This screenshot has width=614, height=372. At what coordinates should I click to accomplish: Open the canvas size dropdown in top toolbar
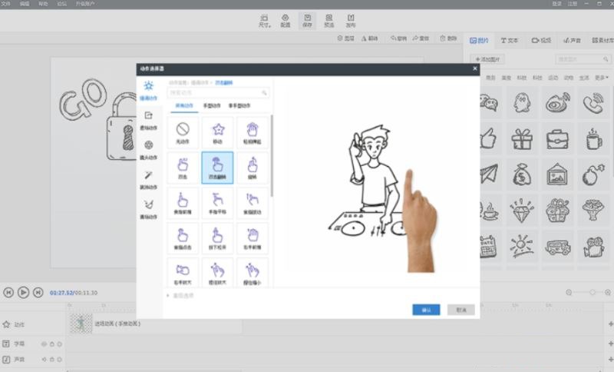[264, 21]
